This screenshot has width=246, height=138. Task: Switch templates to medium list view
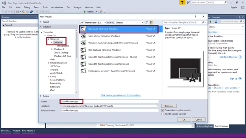tap(151, 23)
